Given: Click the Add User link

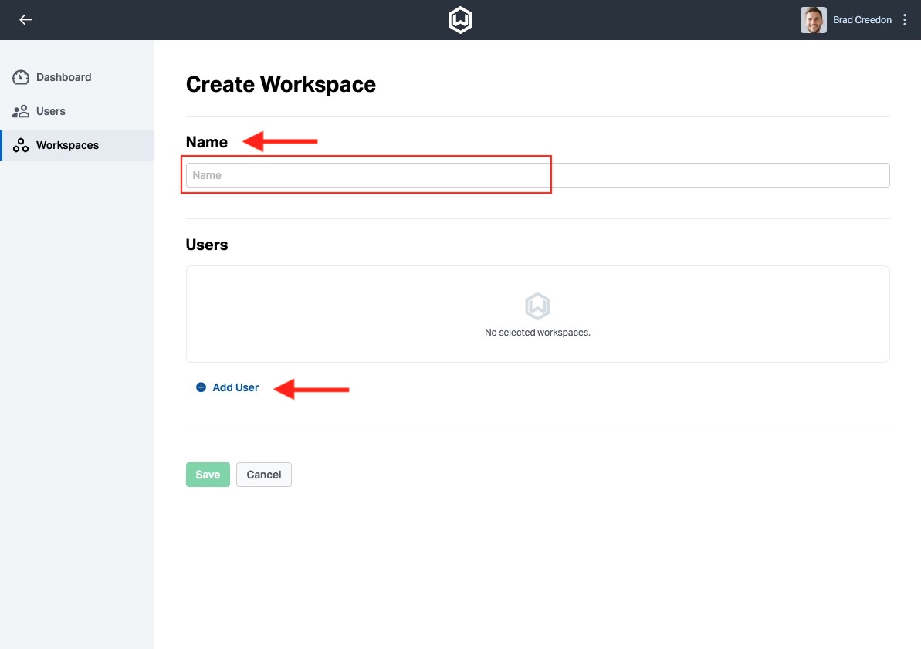Looking at the screenshot, I should tap(235, 387).
